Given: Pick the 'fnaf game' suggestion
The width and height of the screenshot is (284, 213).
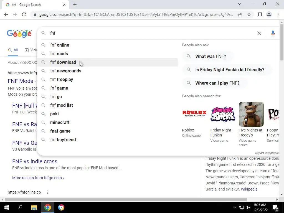Looking at the screenshot, I should tap(107, 131).
